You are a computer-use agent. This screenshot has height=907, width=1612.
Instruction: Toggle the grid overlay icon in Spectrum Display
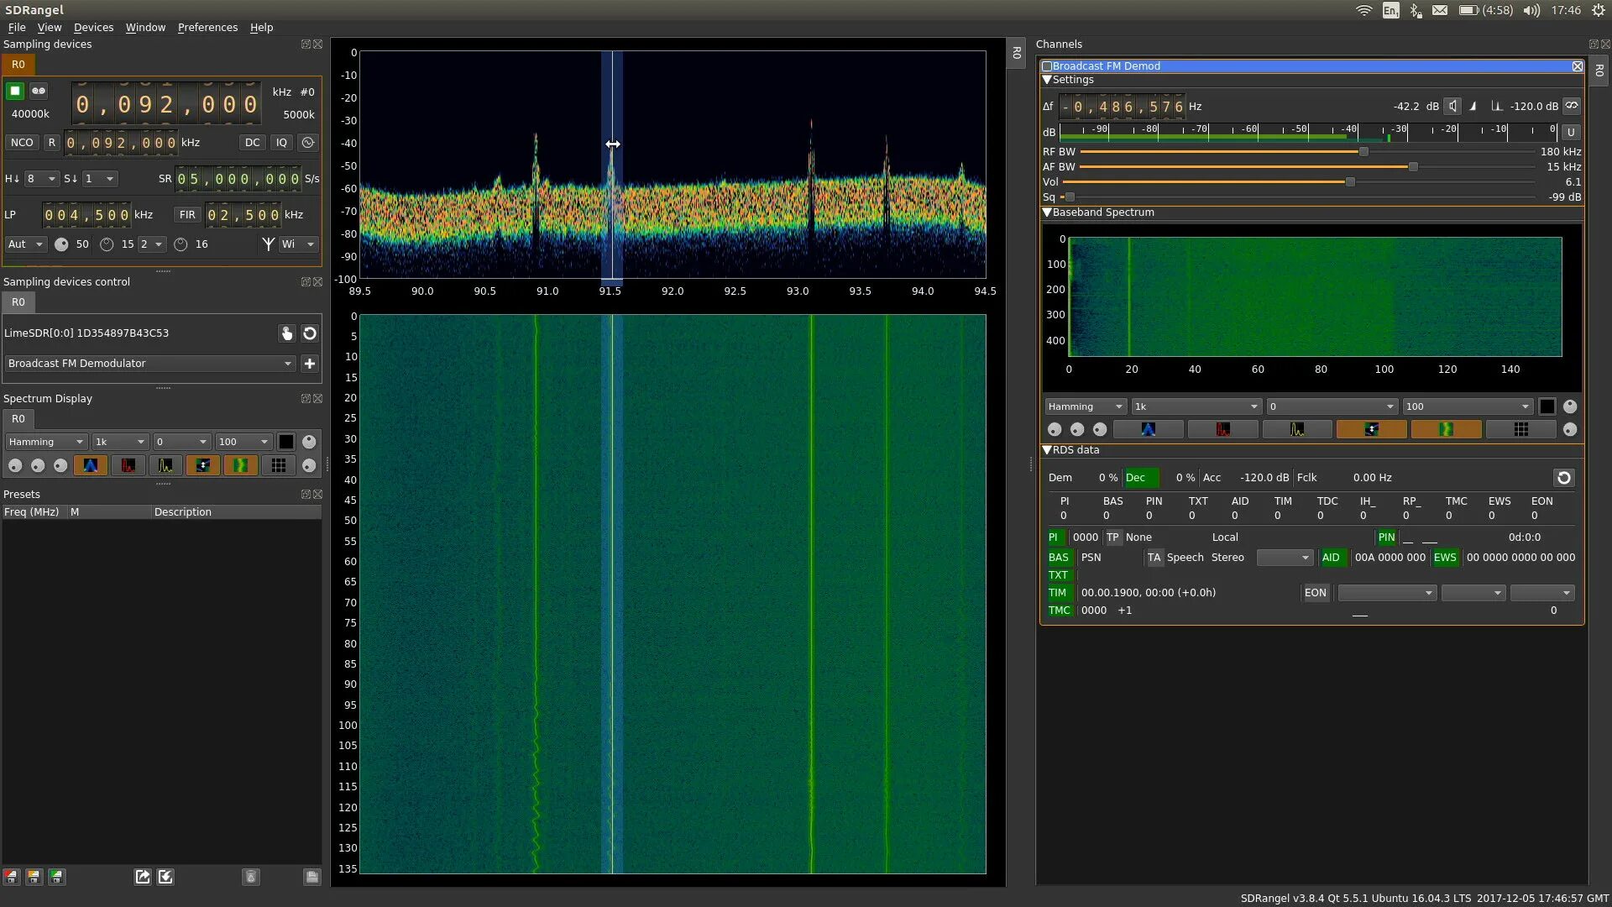click(279, 465)
